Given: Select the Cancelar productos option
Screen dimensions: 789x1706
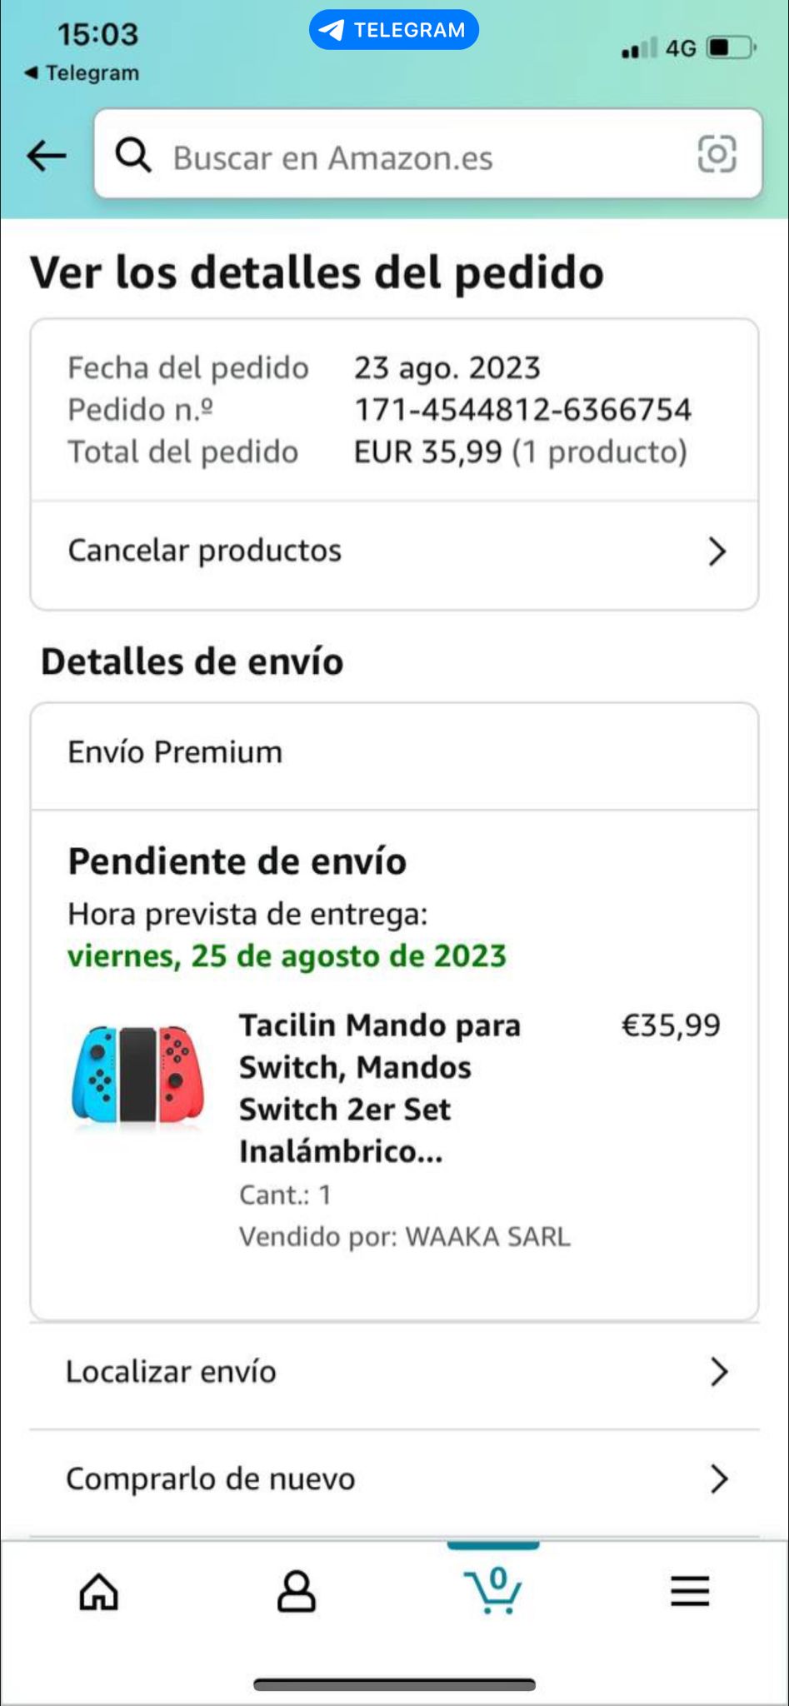Looking at the screenshot, I should click(205, 551).
